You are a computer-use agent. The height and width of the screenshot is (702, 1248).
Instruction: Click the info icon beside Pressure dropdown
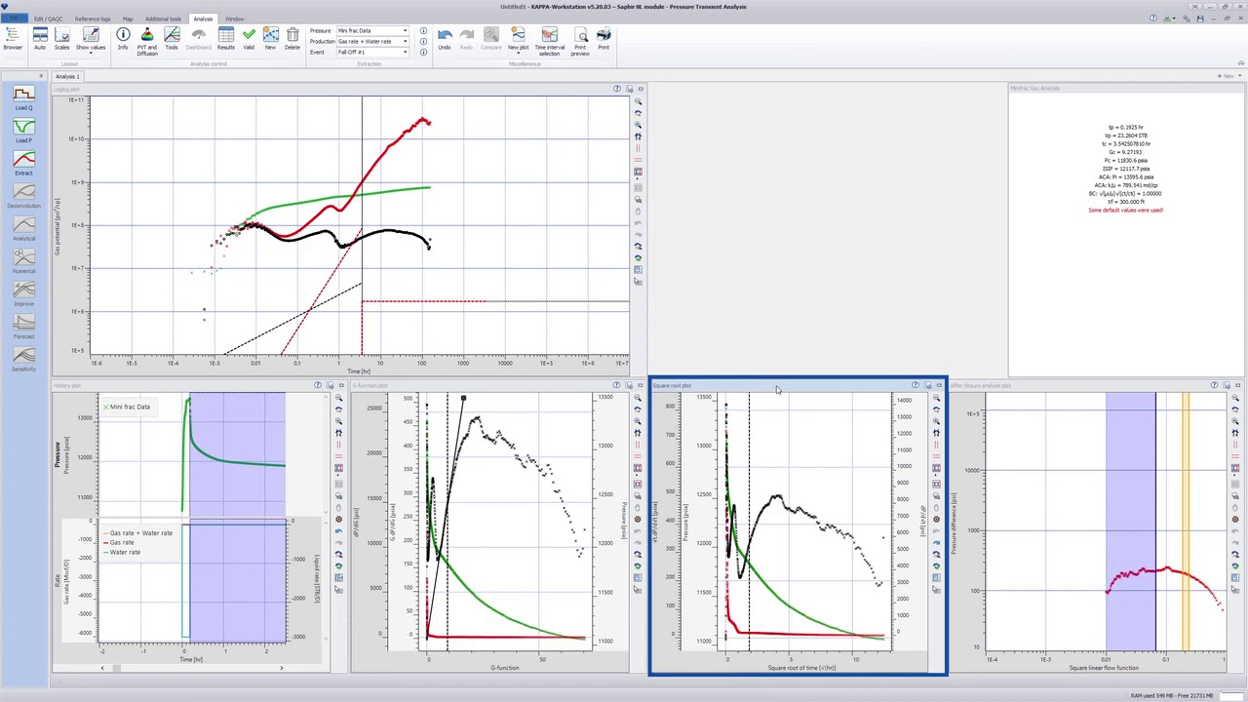click(423, 31)
